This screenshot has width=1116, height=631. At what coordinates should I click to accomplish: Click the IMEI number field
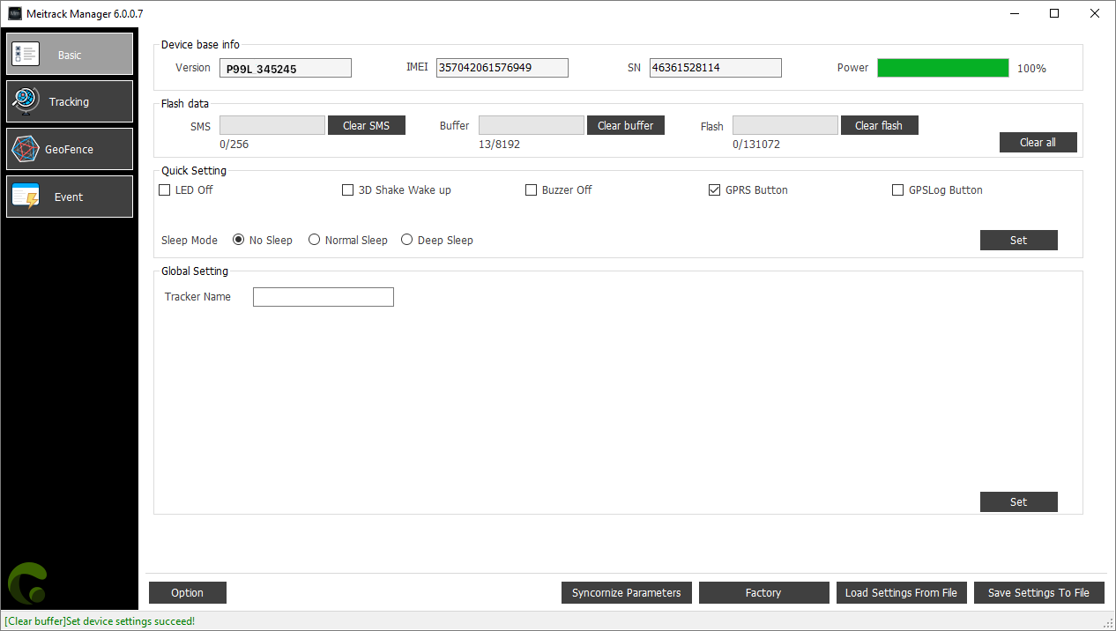click(502, 68)
